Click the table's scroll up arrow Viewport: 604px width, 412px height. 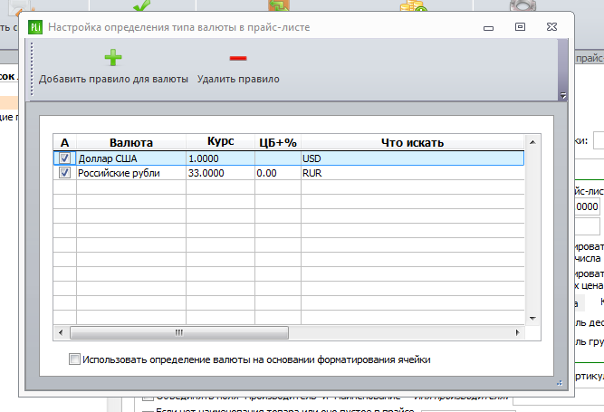click(x=532, y=142)
